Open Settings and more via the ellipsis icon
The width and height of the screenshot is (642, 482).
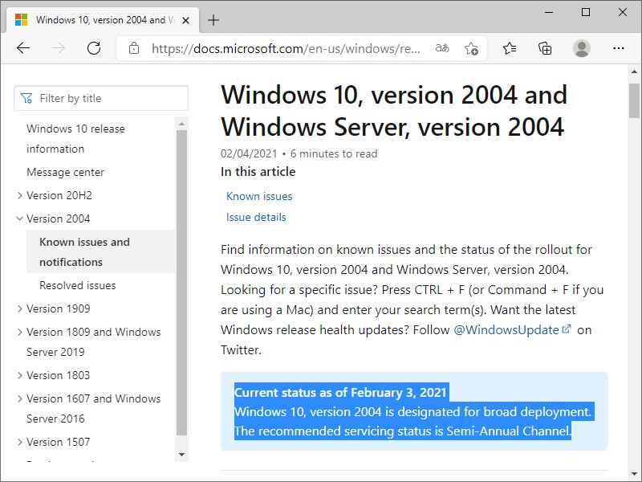click(x=618, y=48)
